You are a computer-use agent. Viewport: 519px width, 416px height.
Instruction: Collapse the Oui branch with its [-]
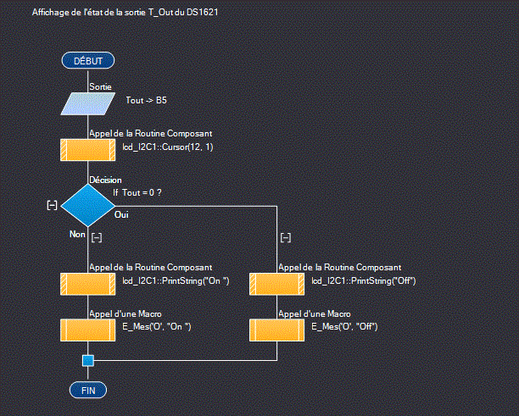tap(285, 238)
